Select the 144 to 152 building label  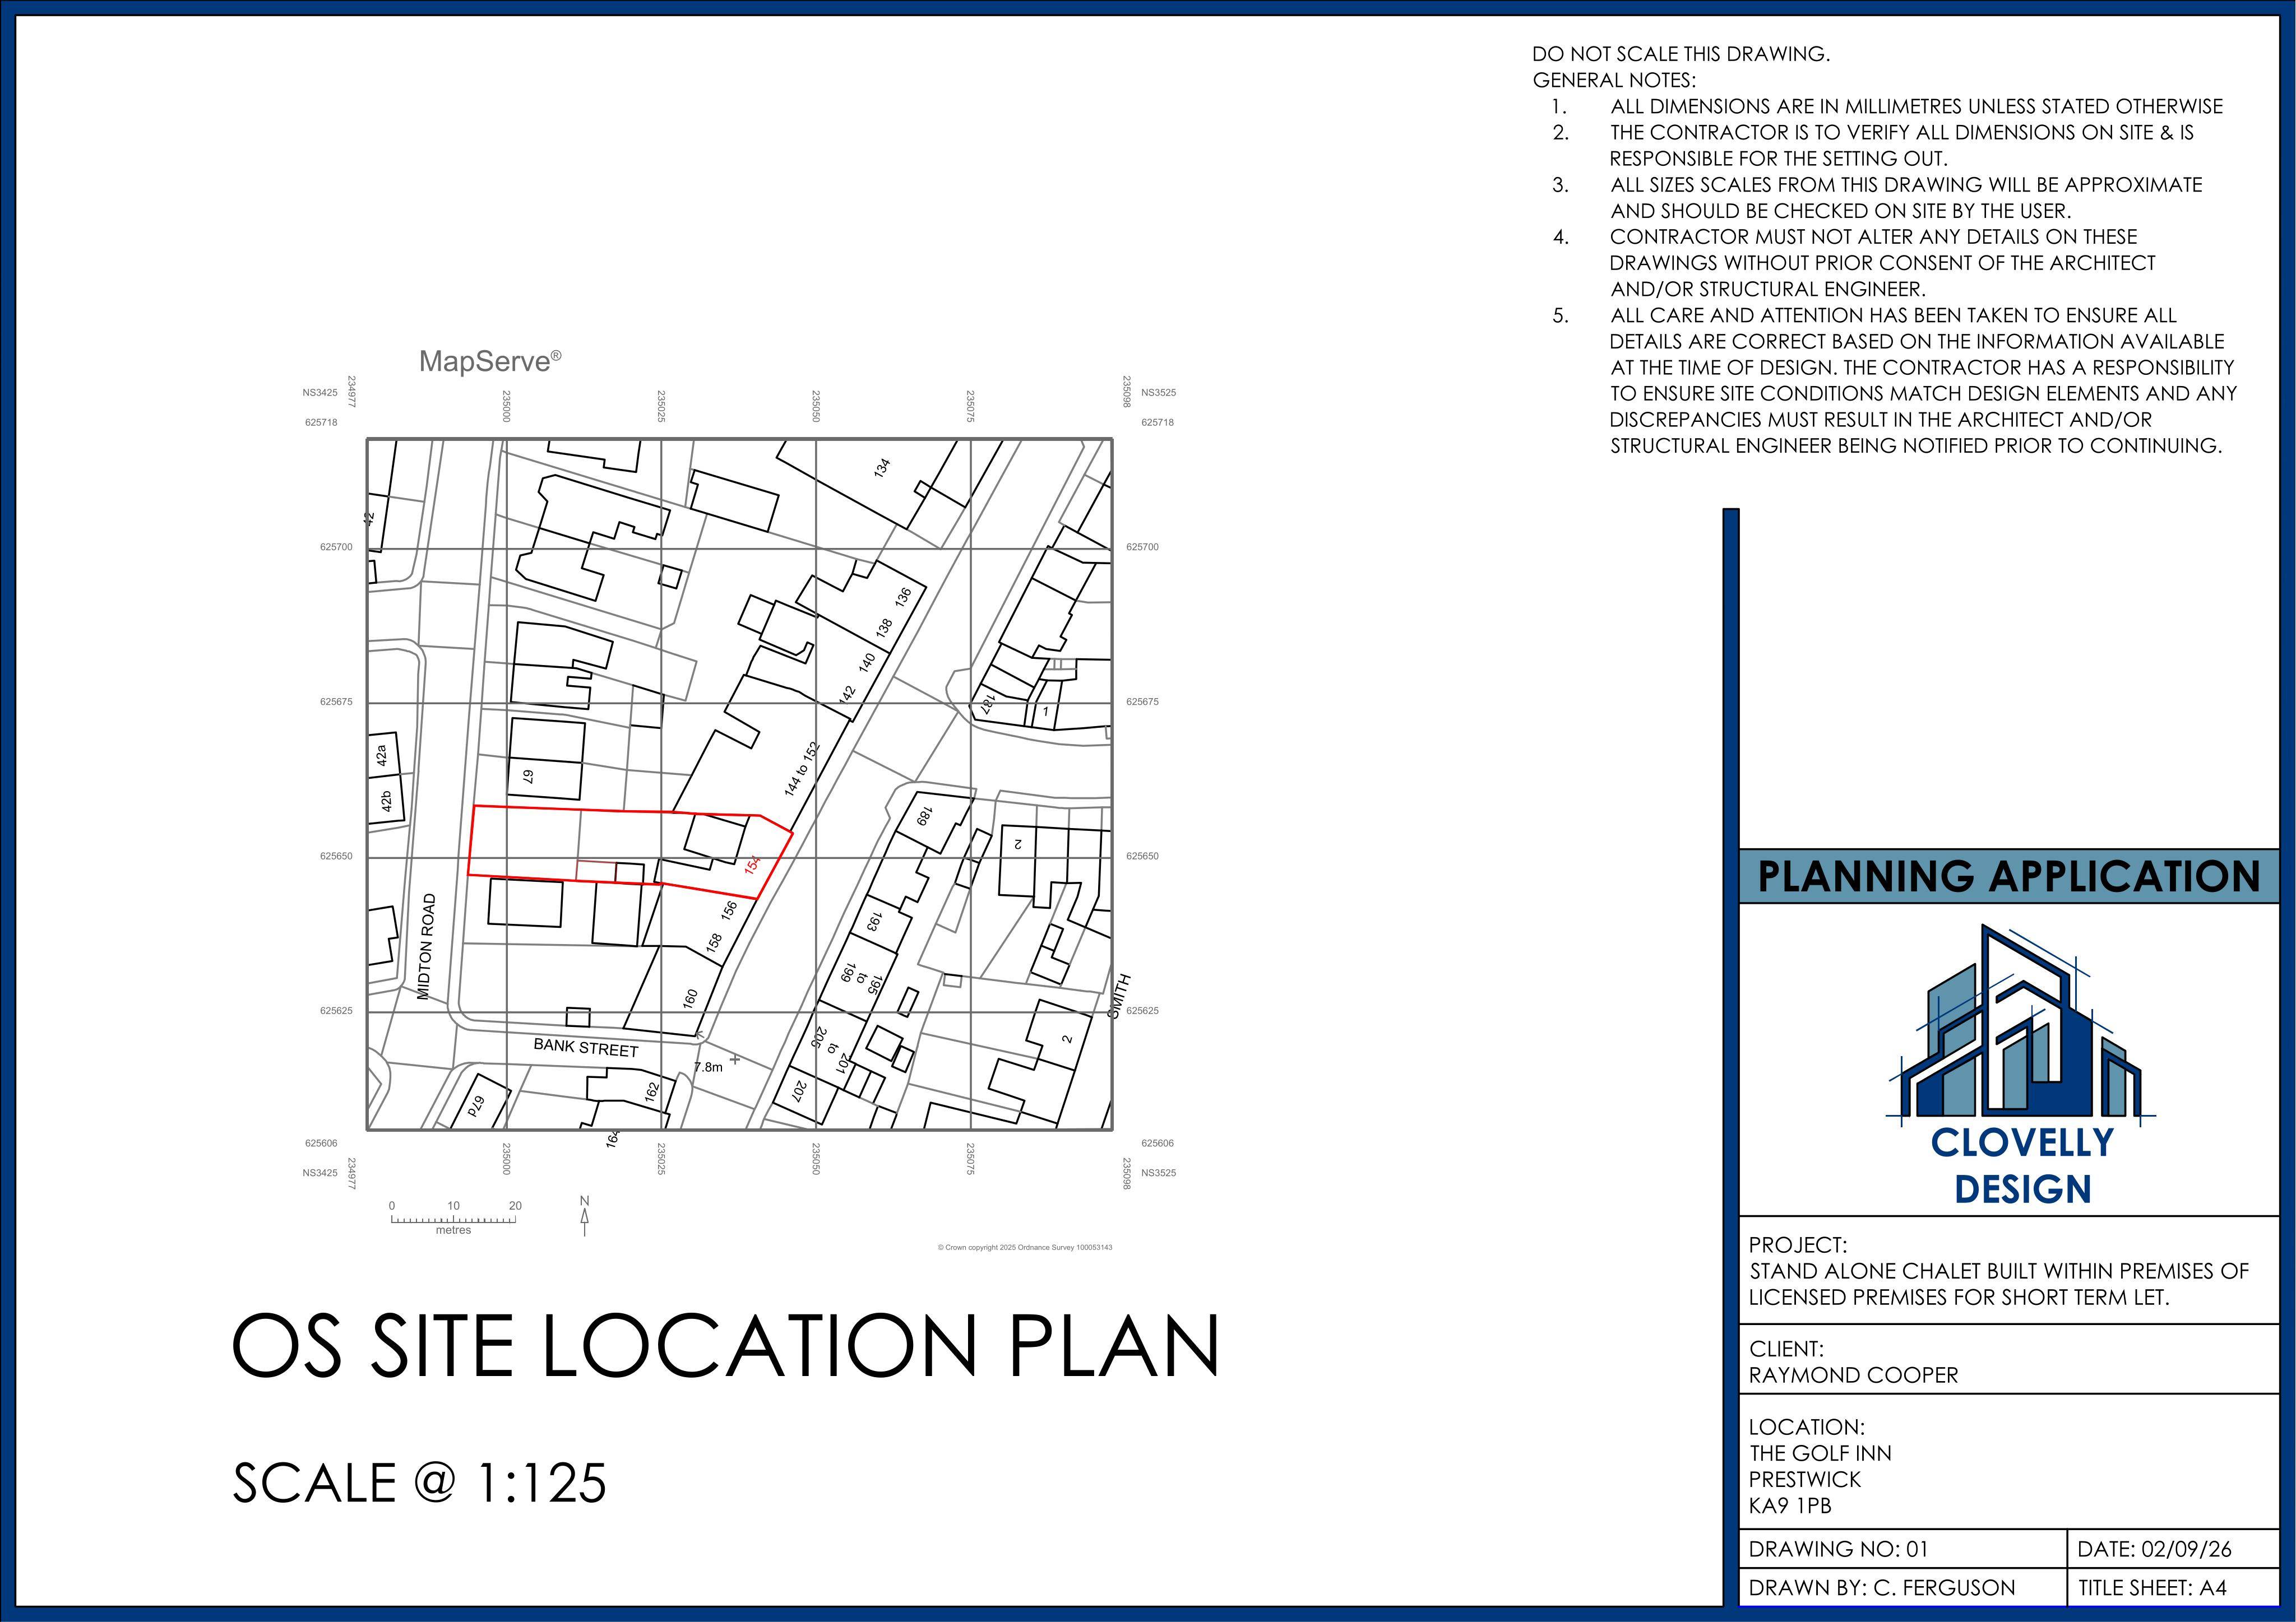tap(801, 769)
